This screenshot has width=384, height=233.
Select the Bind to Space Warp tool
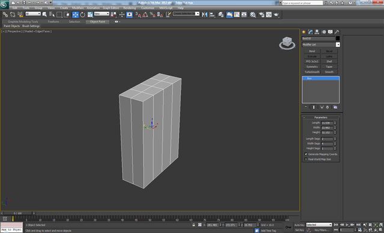coord(20,14)
